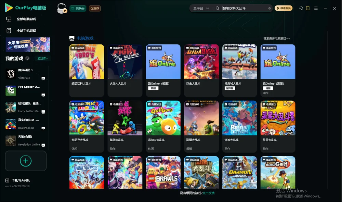Open the 兑换码 redeem code button
Screen dimensions: 342x202
point(78,8)
